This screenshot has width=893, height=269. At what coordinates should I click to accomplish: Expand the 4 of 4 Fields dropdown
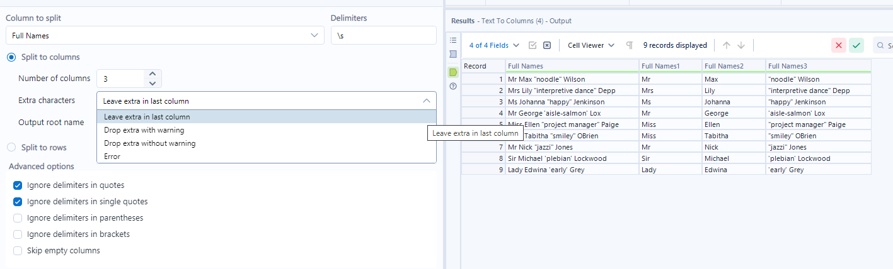coord(494,45)
